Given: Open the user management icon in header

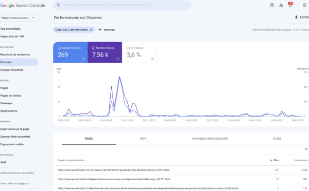Looking at the screenshot, I should pos(281,5).
